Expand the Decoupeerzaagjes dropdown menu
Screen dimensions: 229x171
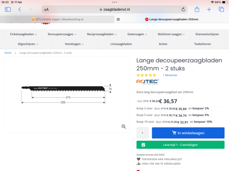[x=62, y=34]
